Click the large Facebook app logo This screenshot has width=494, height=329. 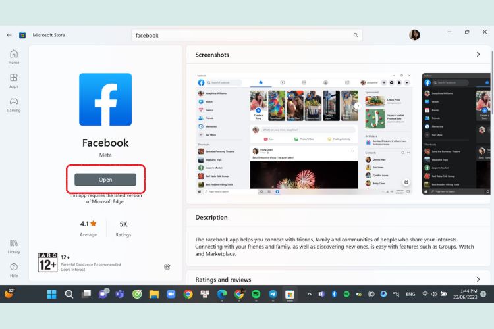(105, 99)
